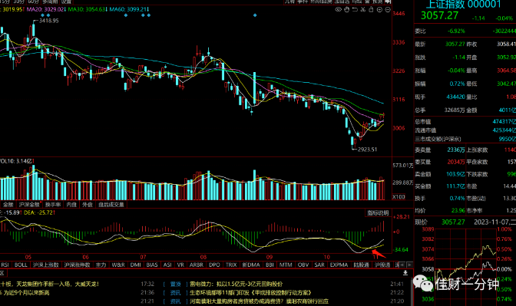
Task: Zoom in with circled plus icon
Action: 379,10
